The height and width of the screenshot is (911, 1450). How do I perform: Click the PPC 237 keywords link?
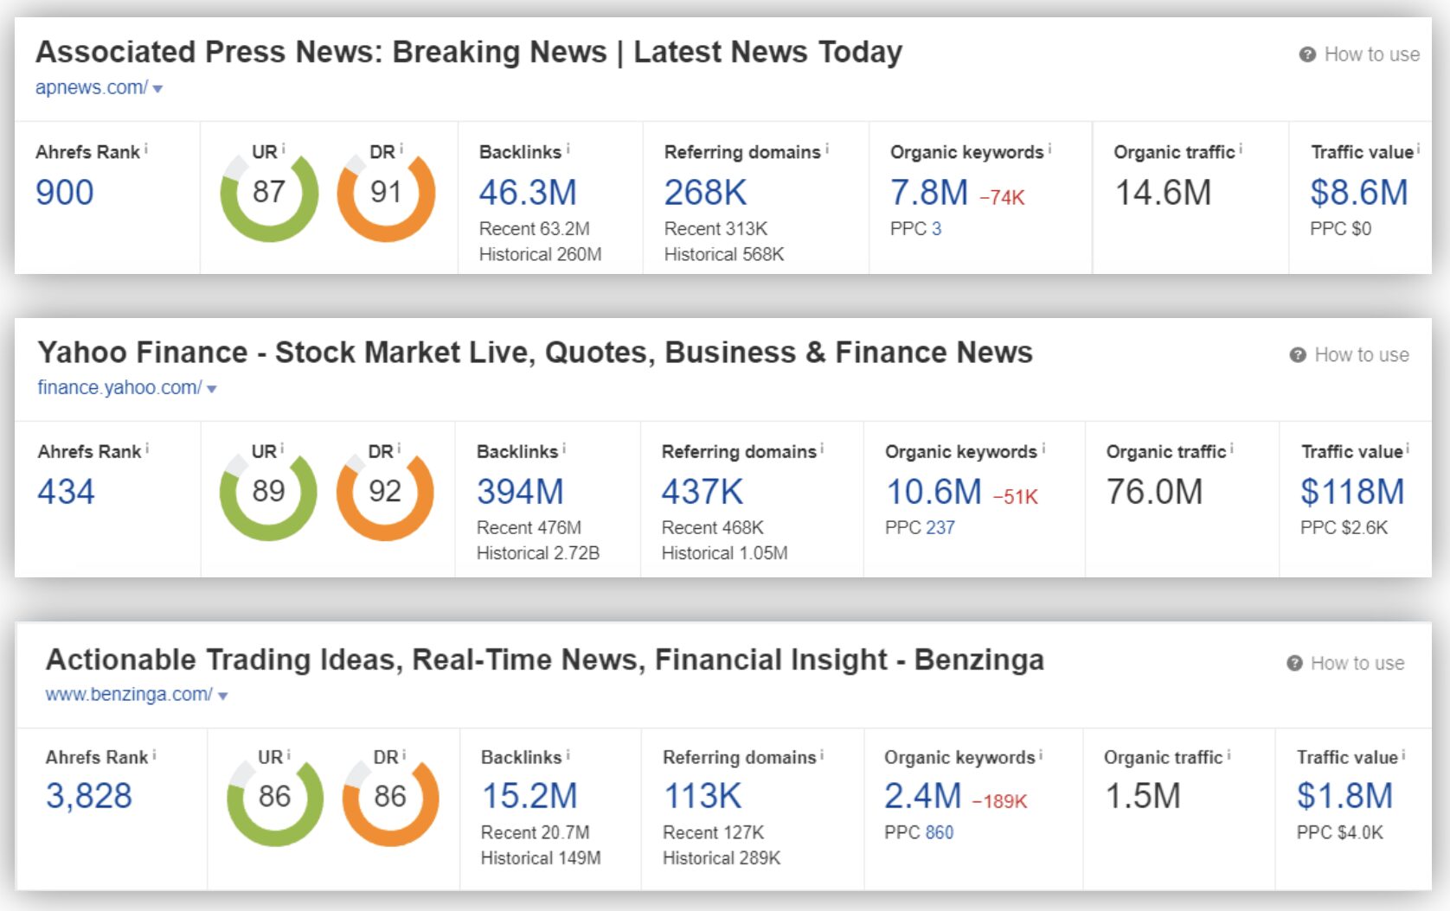coord(940,527)
